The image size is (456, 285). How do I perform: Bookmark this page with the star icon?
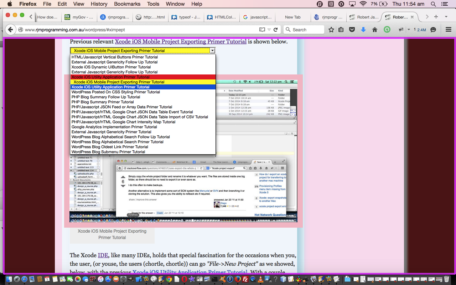coord(331,30)
